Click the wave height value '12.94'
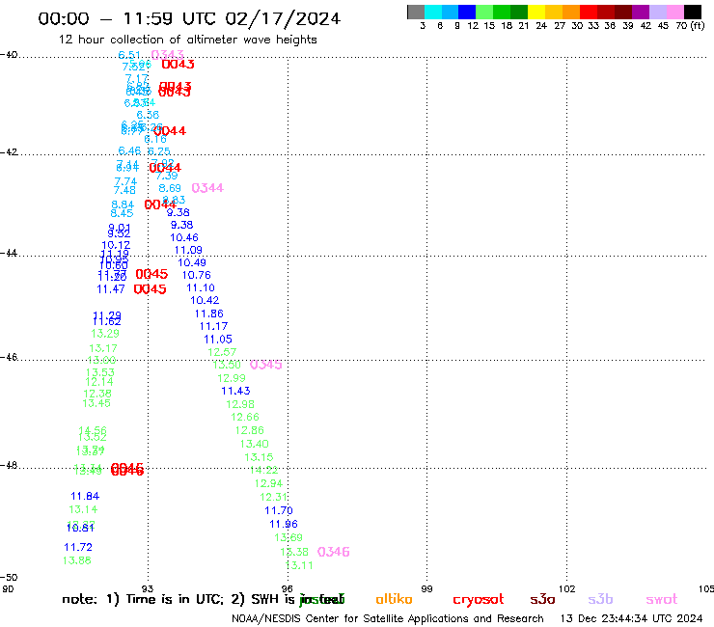Viewport: 714px width, 627px height. (268, 483)
